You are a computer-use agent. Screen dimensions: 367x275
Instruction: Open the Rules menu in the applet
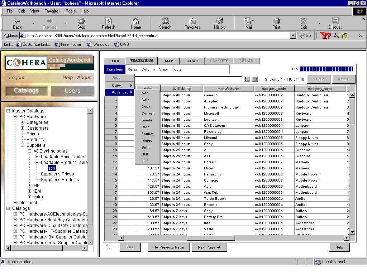[x=132, y=69]
